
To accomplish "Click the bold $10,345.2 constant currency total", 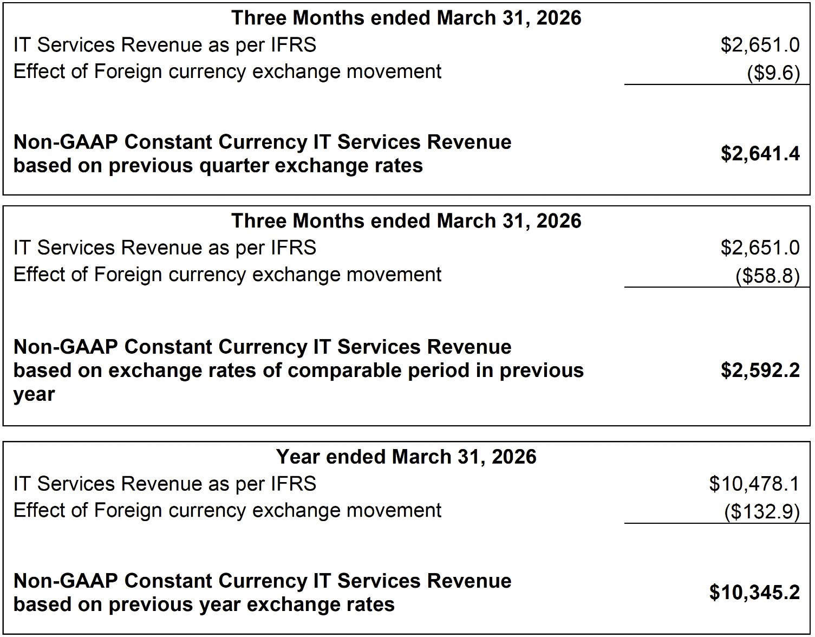I will (754, 593).
